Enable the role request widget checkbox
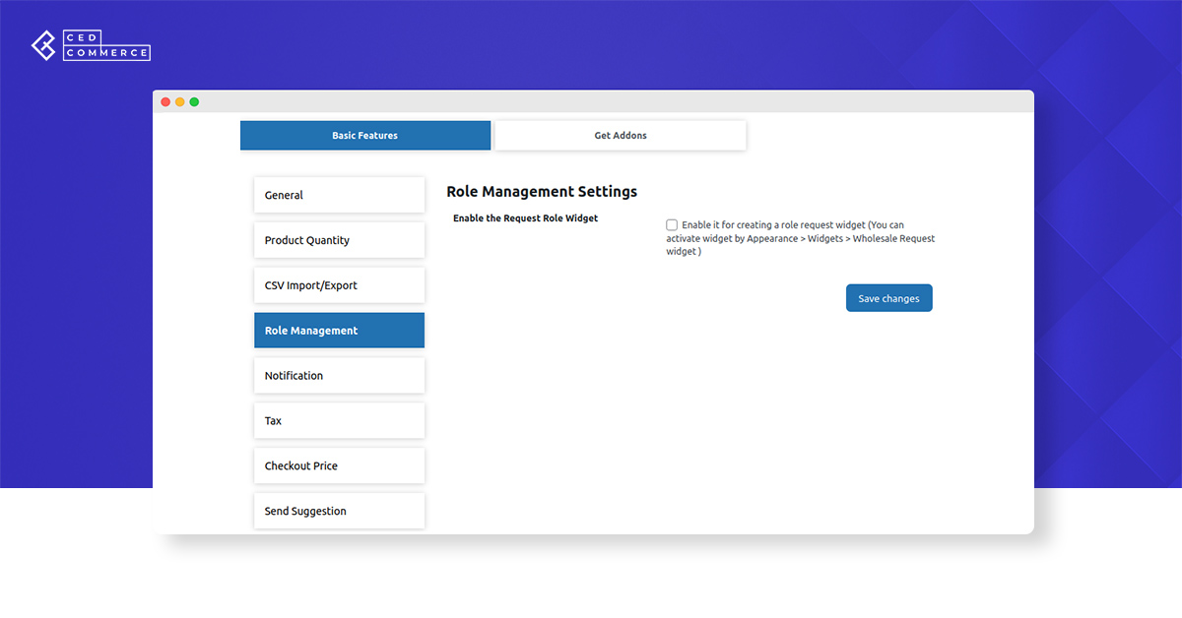Screen dimensions: 1182x618 tap(672, 225)
